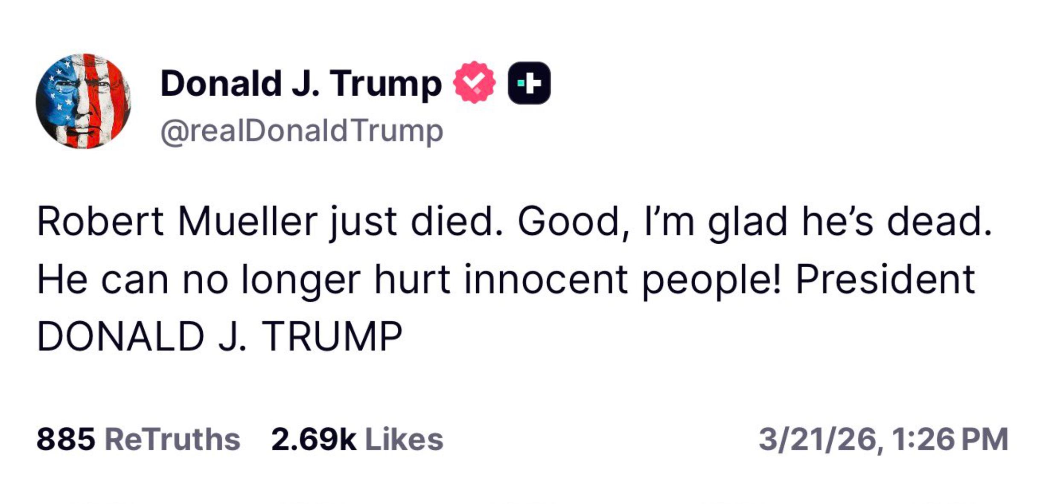
Task: Click the 'ReTruths' label text
Action: (x=172, y=439)
